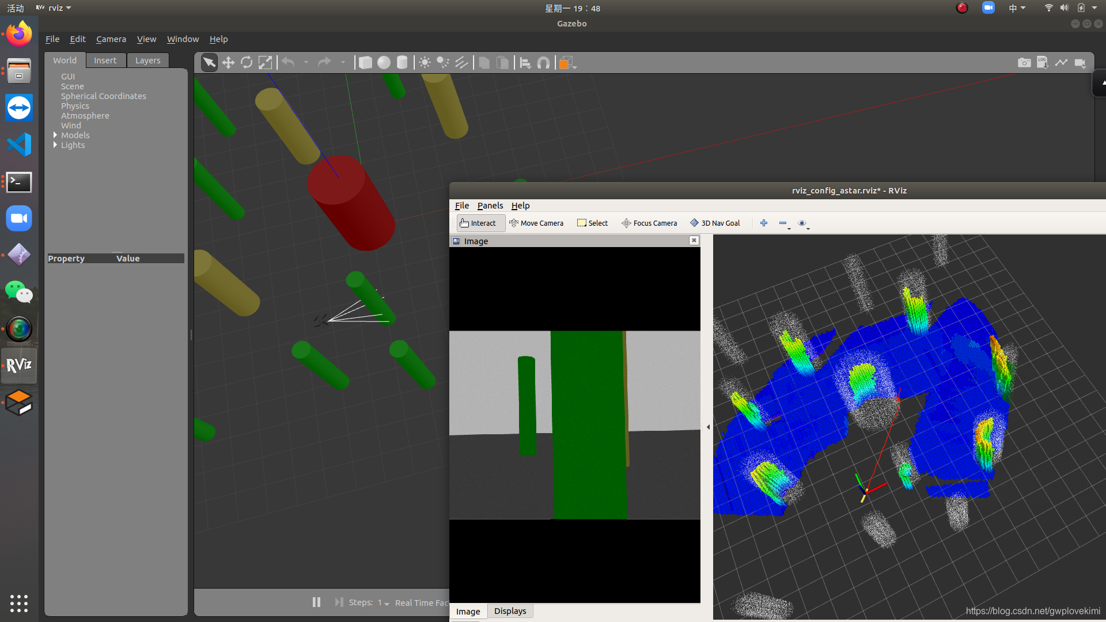Insert a box shape

(x=365, y=63)
